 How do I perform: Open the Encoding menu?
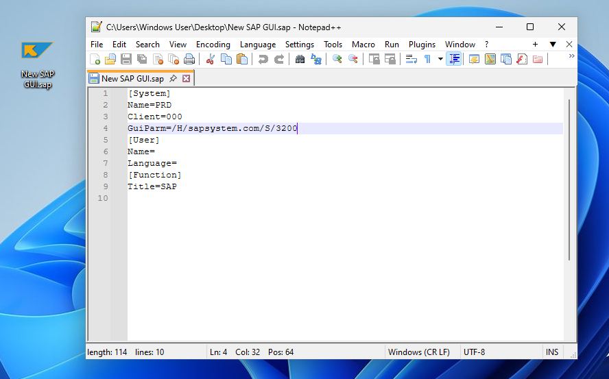click(x=213, y=45)
